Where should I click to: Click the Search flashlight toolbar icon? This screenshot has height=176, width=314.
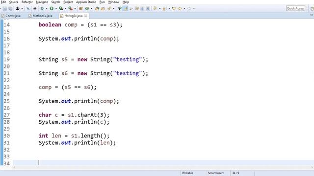[109, 9]
